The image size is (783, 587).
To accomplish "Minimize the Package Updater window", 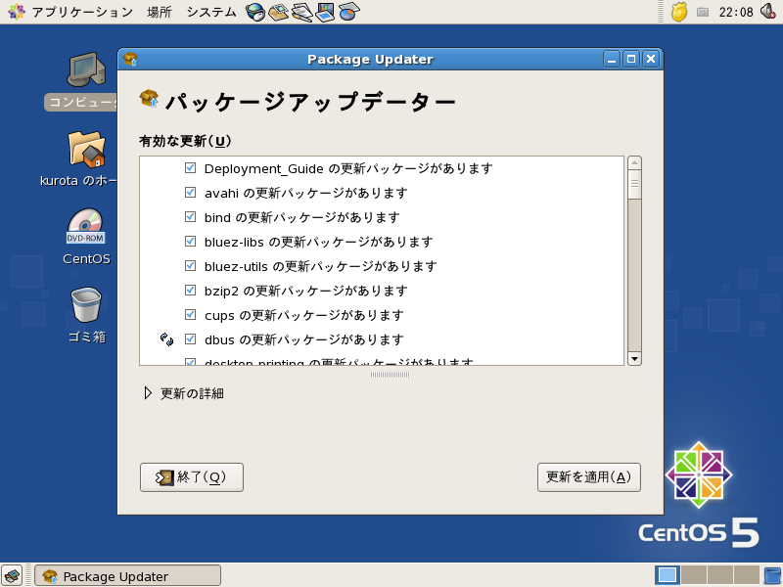I will tap(612, 60).
